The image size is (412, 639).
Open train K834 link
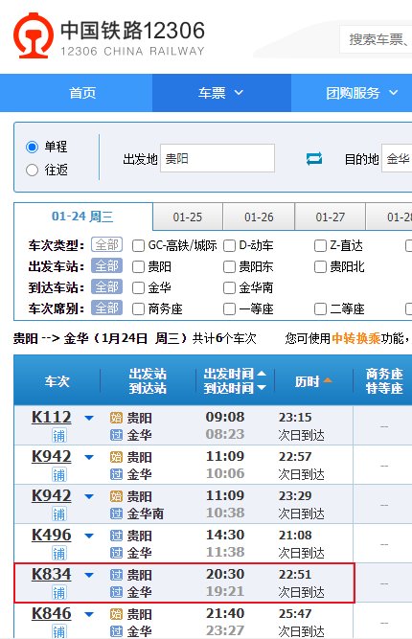point(52,574)
